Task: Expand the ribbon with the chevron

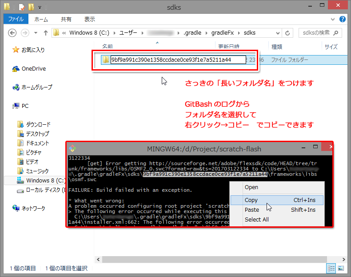Action: click(x=333, y=19)
